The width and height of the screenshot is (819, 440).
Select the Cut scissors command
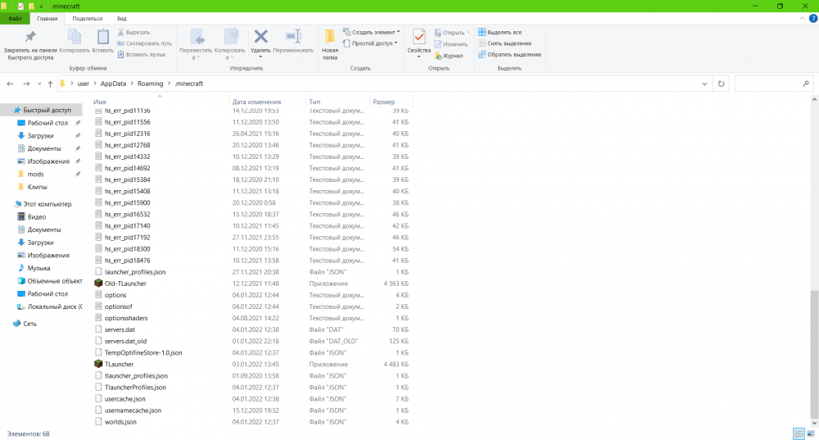(x=133, y=33)
